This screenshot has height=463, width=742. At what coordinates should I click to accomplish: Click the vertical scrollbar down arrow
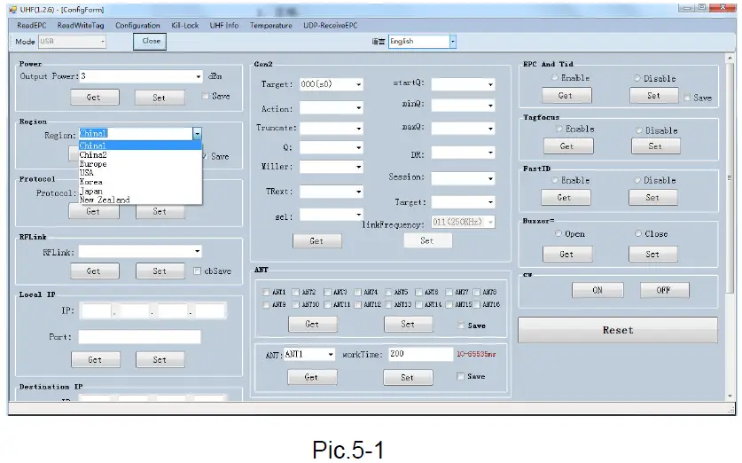pyautogui.click(x=730, y=396)
